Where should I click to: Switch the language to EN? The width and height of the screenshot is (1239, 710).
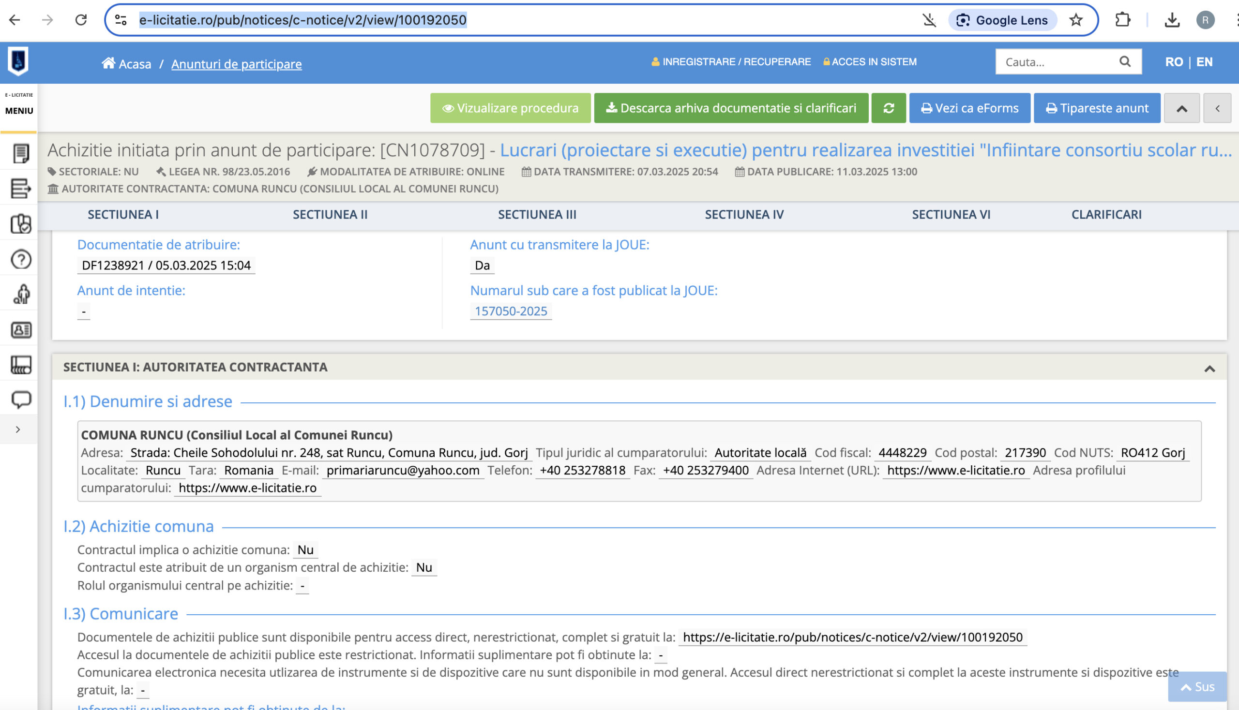1204,62
